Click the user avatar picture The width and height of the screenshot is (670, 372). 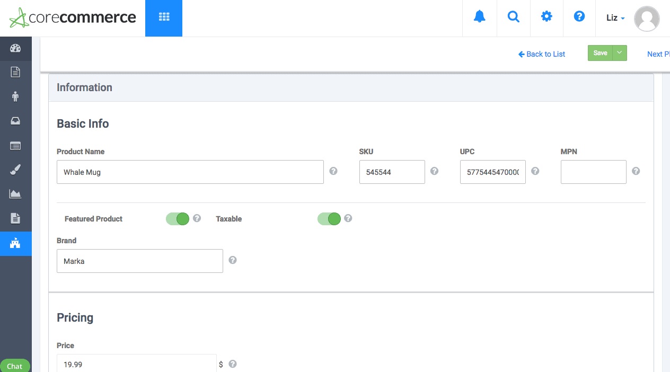pos(647,19)
